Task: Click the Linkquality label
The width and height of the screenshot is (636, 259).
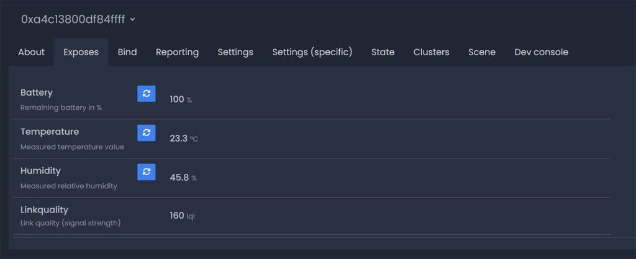Action: pos(44,209)
